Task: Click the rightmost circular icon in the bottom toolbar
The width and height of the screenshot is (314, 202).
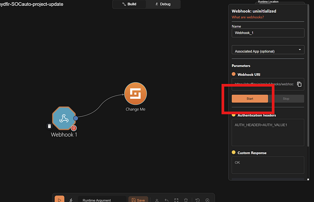Action: [207, 200]
